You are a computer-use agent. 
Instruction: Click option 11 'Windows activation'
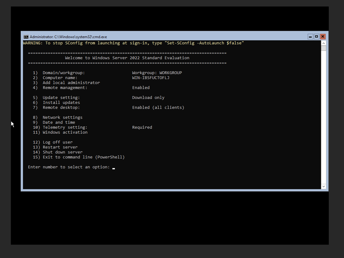coord(65,132)
